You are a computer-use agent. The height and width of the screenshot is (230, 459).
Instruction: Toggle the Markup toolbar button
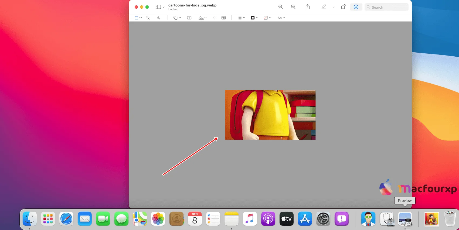coord(356,7)
